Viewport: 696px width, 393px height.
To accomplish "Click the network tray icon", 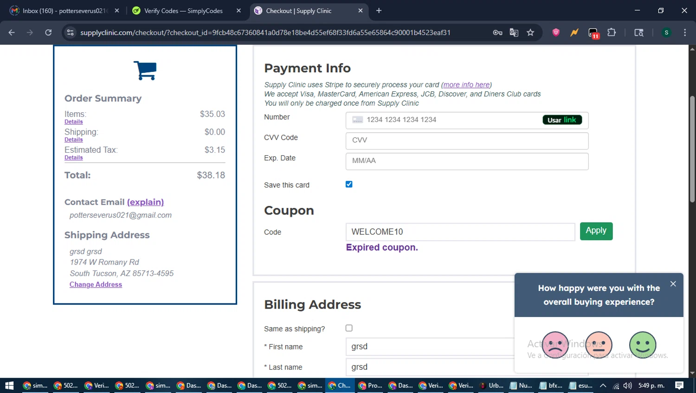I will pos(616,386).
